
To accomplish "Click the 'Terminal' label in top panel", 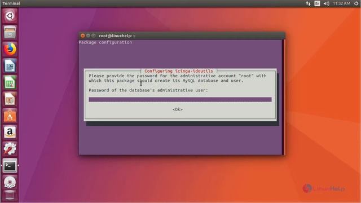I will tap(11, 3).
